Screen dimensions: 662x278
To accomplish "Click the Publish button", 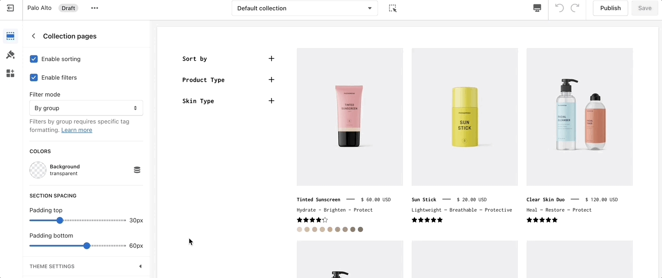I will pyautogui.click(x=610, y=8).
